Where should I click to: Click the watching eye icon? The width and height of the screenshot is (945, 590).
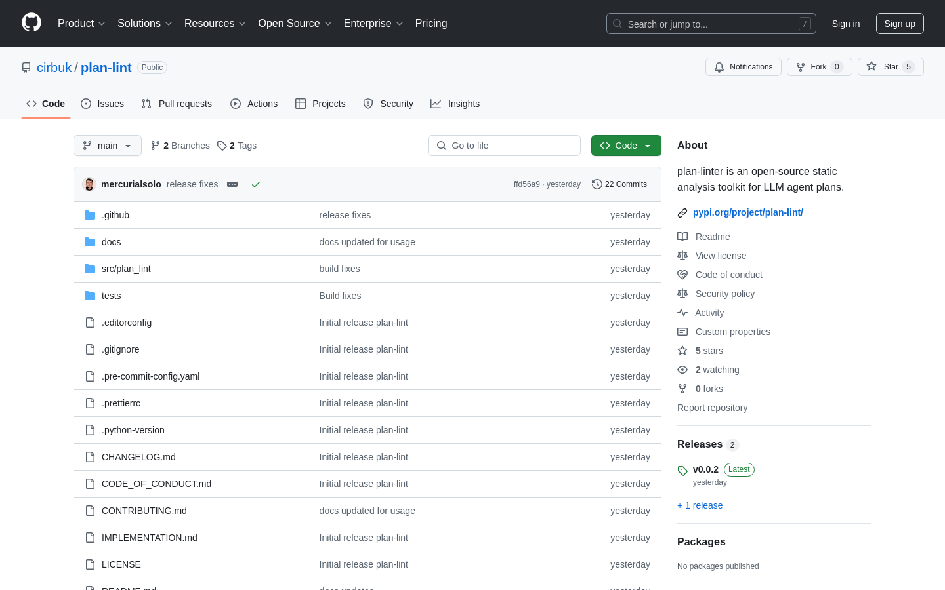click(682, 370)
